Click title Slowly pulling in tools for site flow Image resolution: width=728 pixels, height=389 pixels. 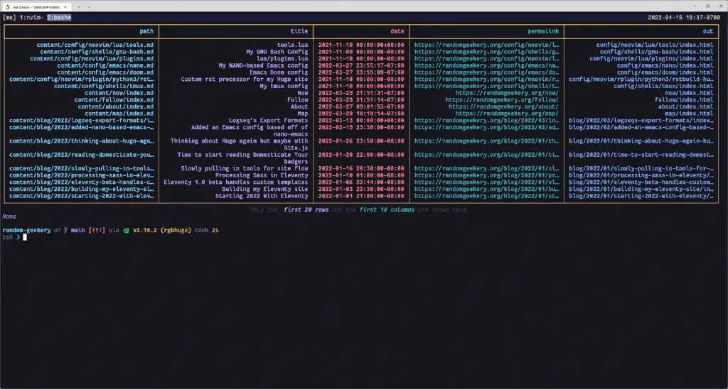[245, 168]
